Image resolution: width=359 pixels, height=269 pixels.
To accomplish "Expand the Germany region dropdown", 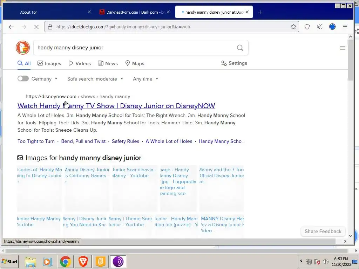I will 45,79.
